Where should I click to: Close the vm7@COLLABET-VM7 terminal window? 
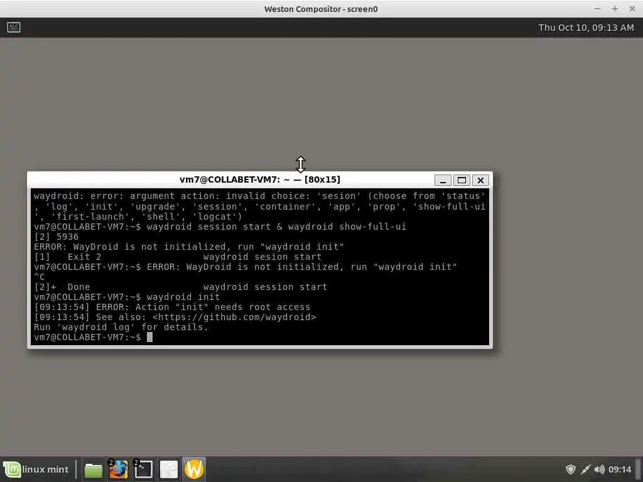pyautogui.click(x=480, y=180)
